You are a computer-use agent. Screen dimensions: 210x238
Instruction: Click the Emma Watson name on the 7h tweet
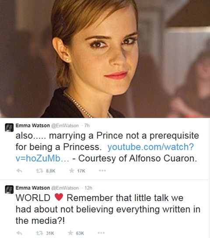(x=33, y=126)
